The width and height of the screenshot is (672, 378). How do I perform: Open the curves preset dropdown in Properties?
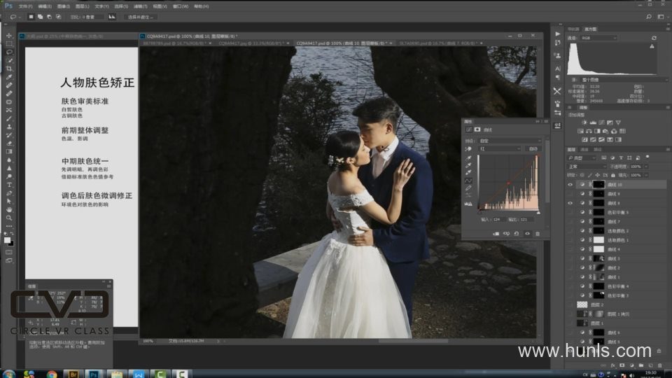[x=510, y=141]
